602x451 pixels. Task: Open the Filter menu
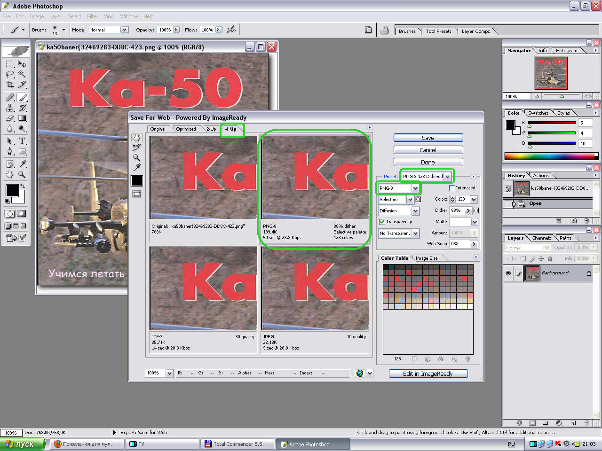[x=92, y=16]
